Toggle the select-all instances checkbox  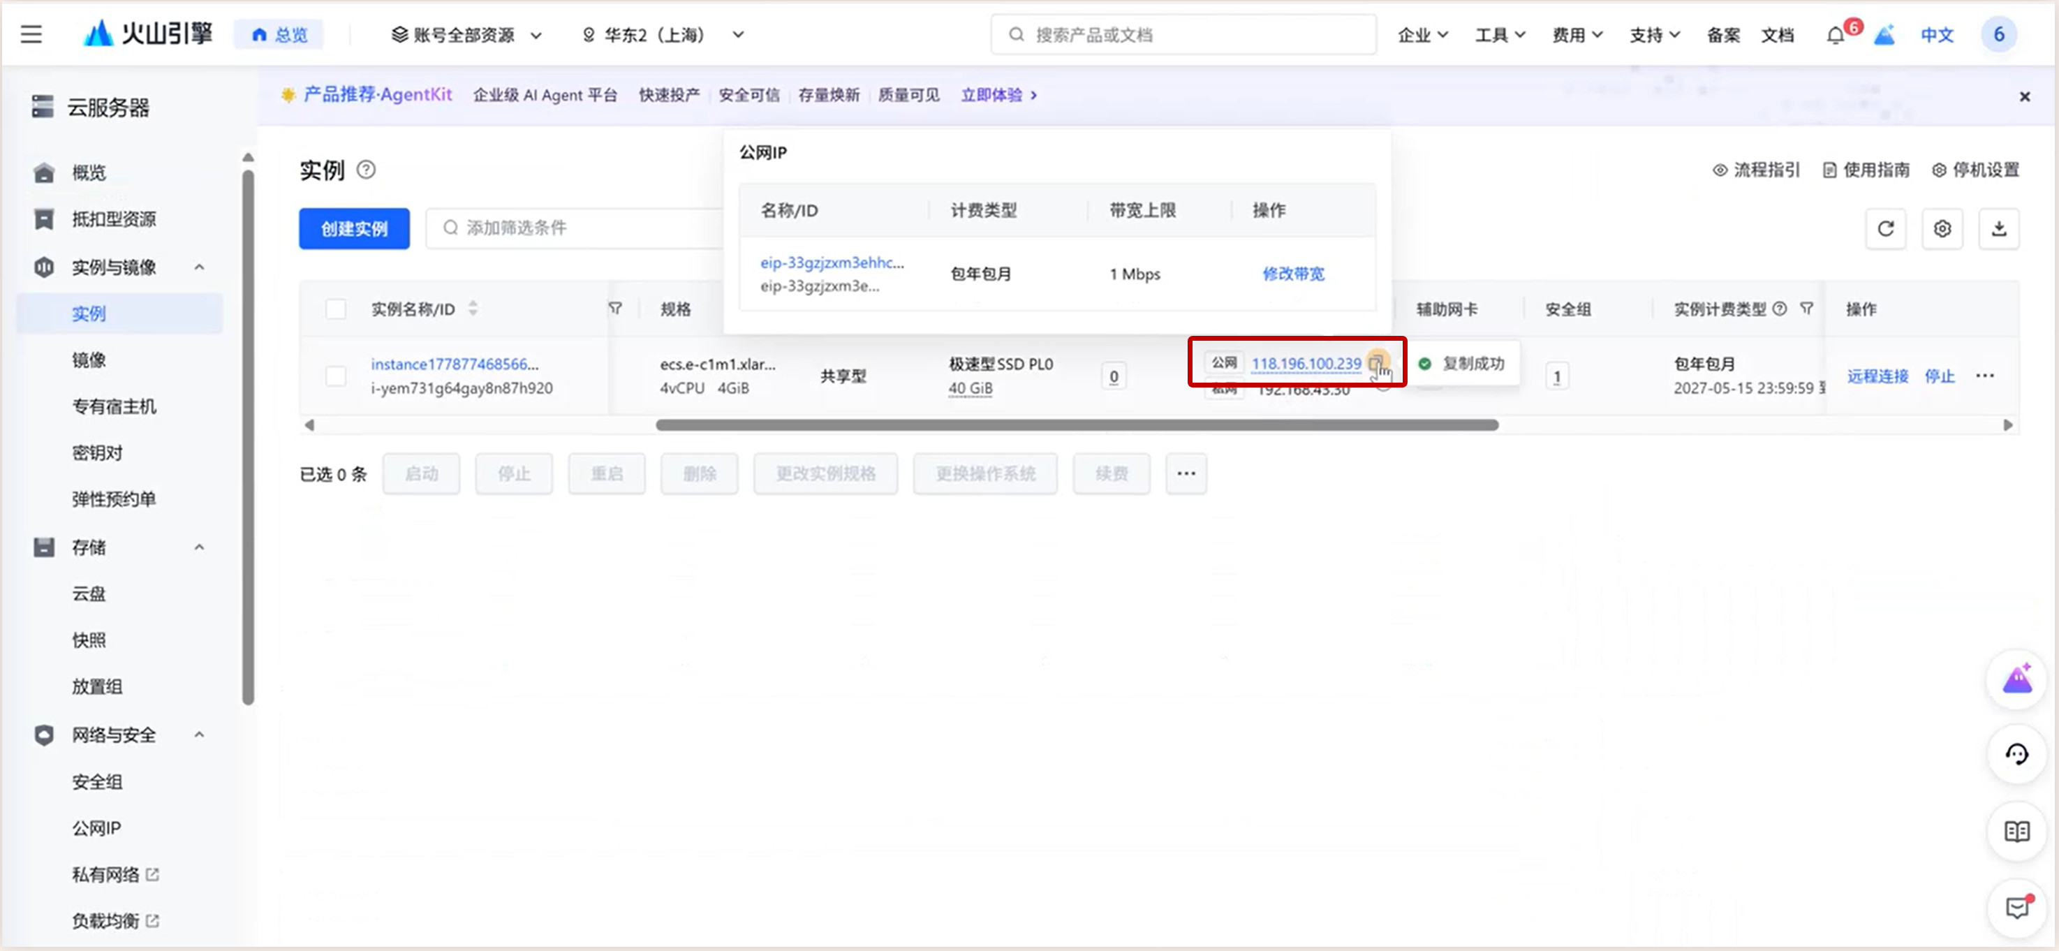(336, 309)
